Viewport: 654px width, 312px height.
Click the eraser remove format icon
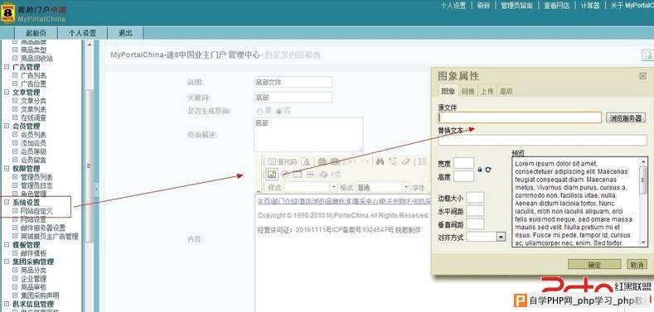(405, 161)
